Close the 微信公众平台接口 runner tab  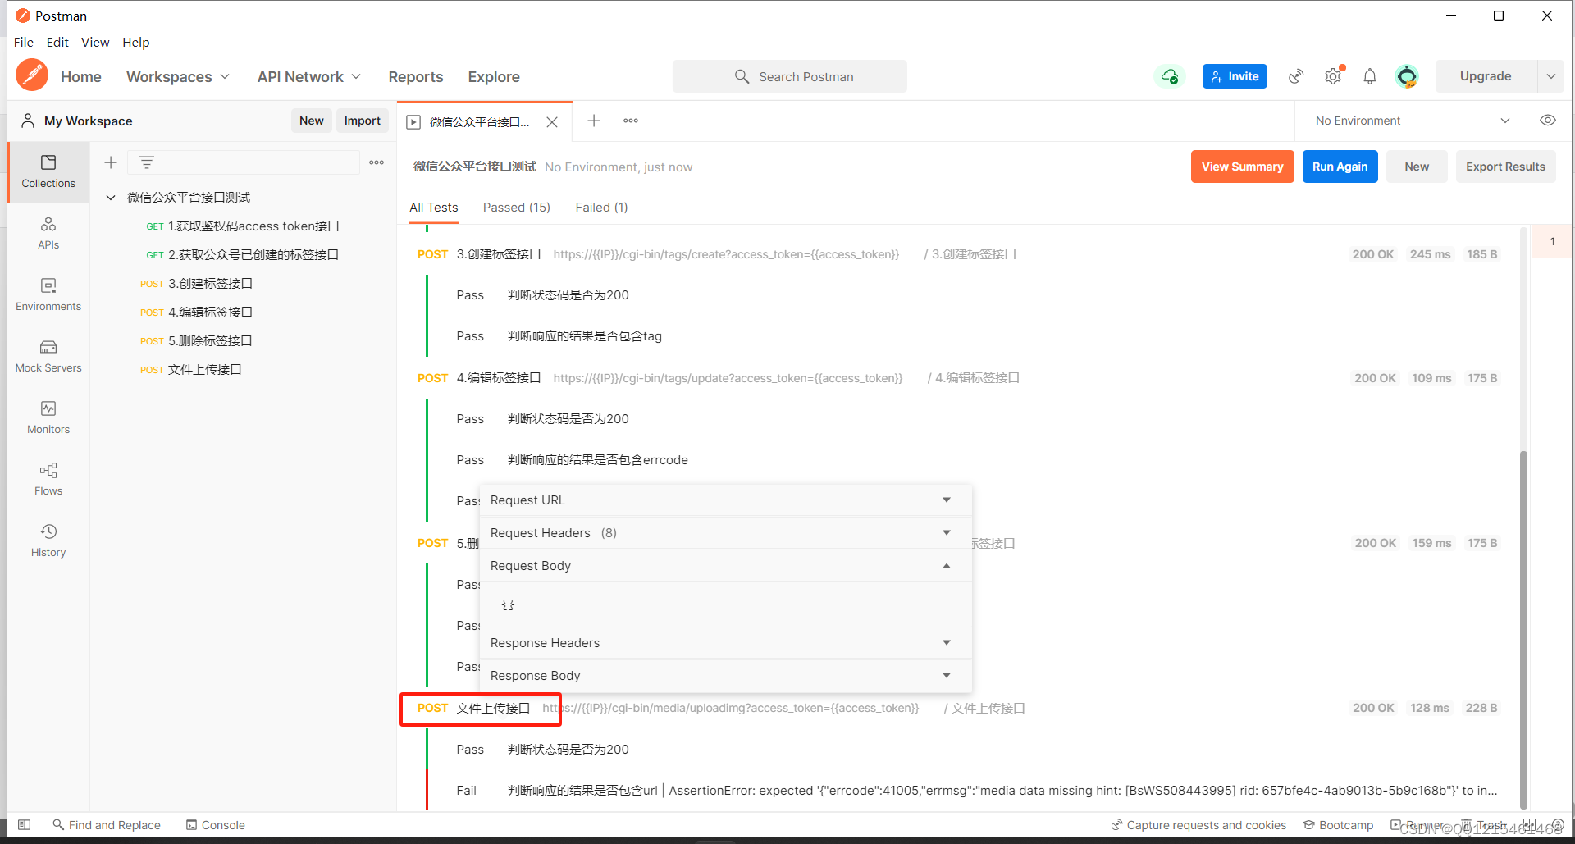[552, 122]
